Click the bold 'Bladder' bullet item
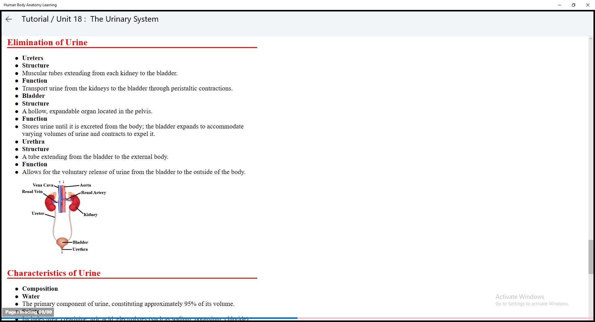The width and height of the screenshot is (595, 322). tap(33, 96)
